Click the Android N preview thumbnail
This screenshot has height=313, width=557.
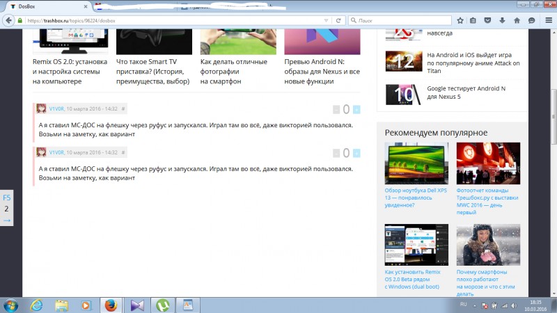(322, 42)
